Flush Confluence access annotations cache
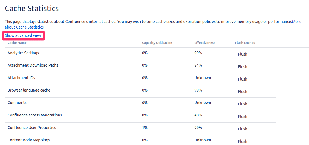309x145 pixels. [242, 116]
